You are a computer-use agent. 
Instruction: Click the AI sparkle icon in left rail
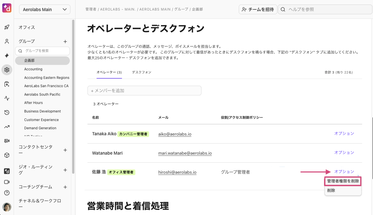(7, 56)
